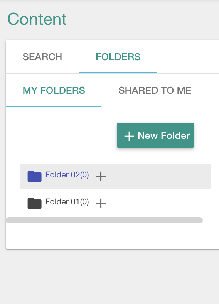Click the horizontal scrollbar under the folder list
This screenshot has width=219, height=304.
click(104, 220)
